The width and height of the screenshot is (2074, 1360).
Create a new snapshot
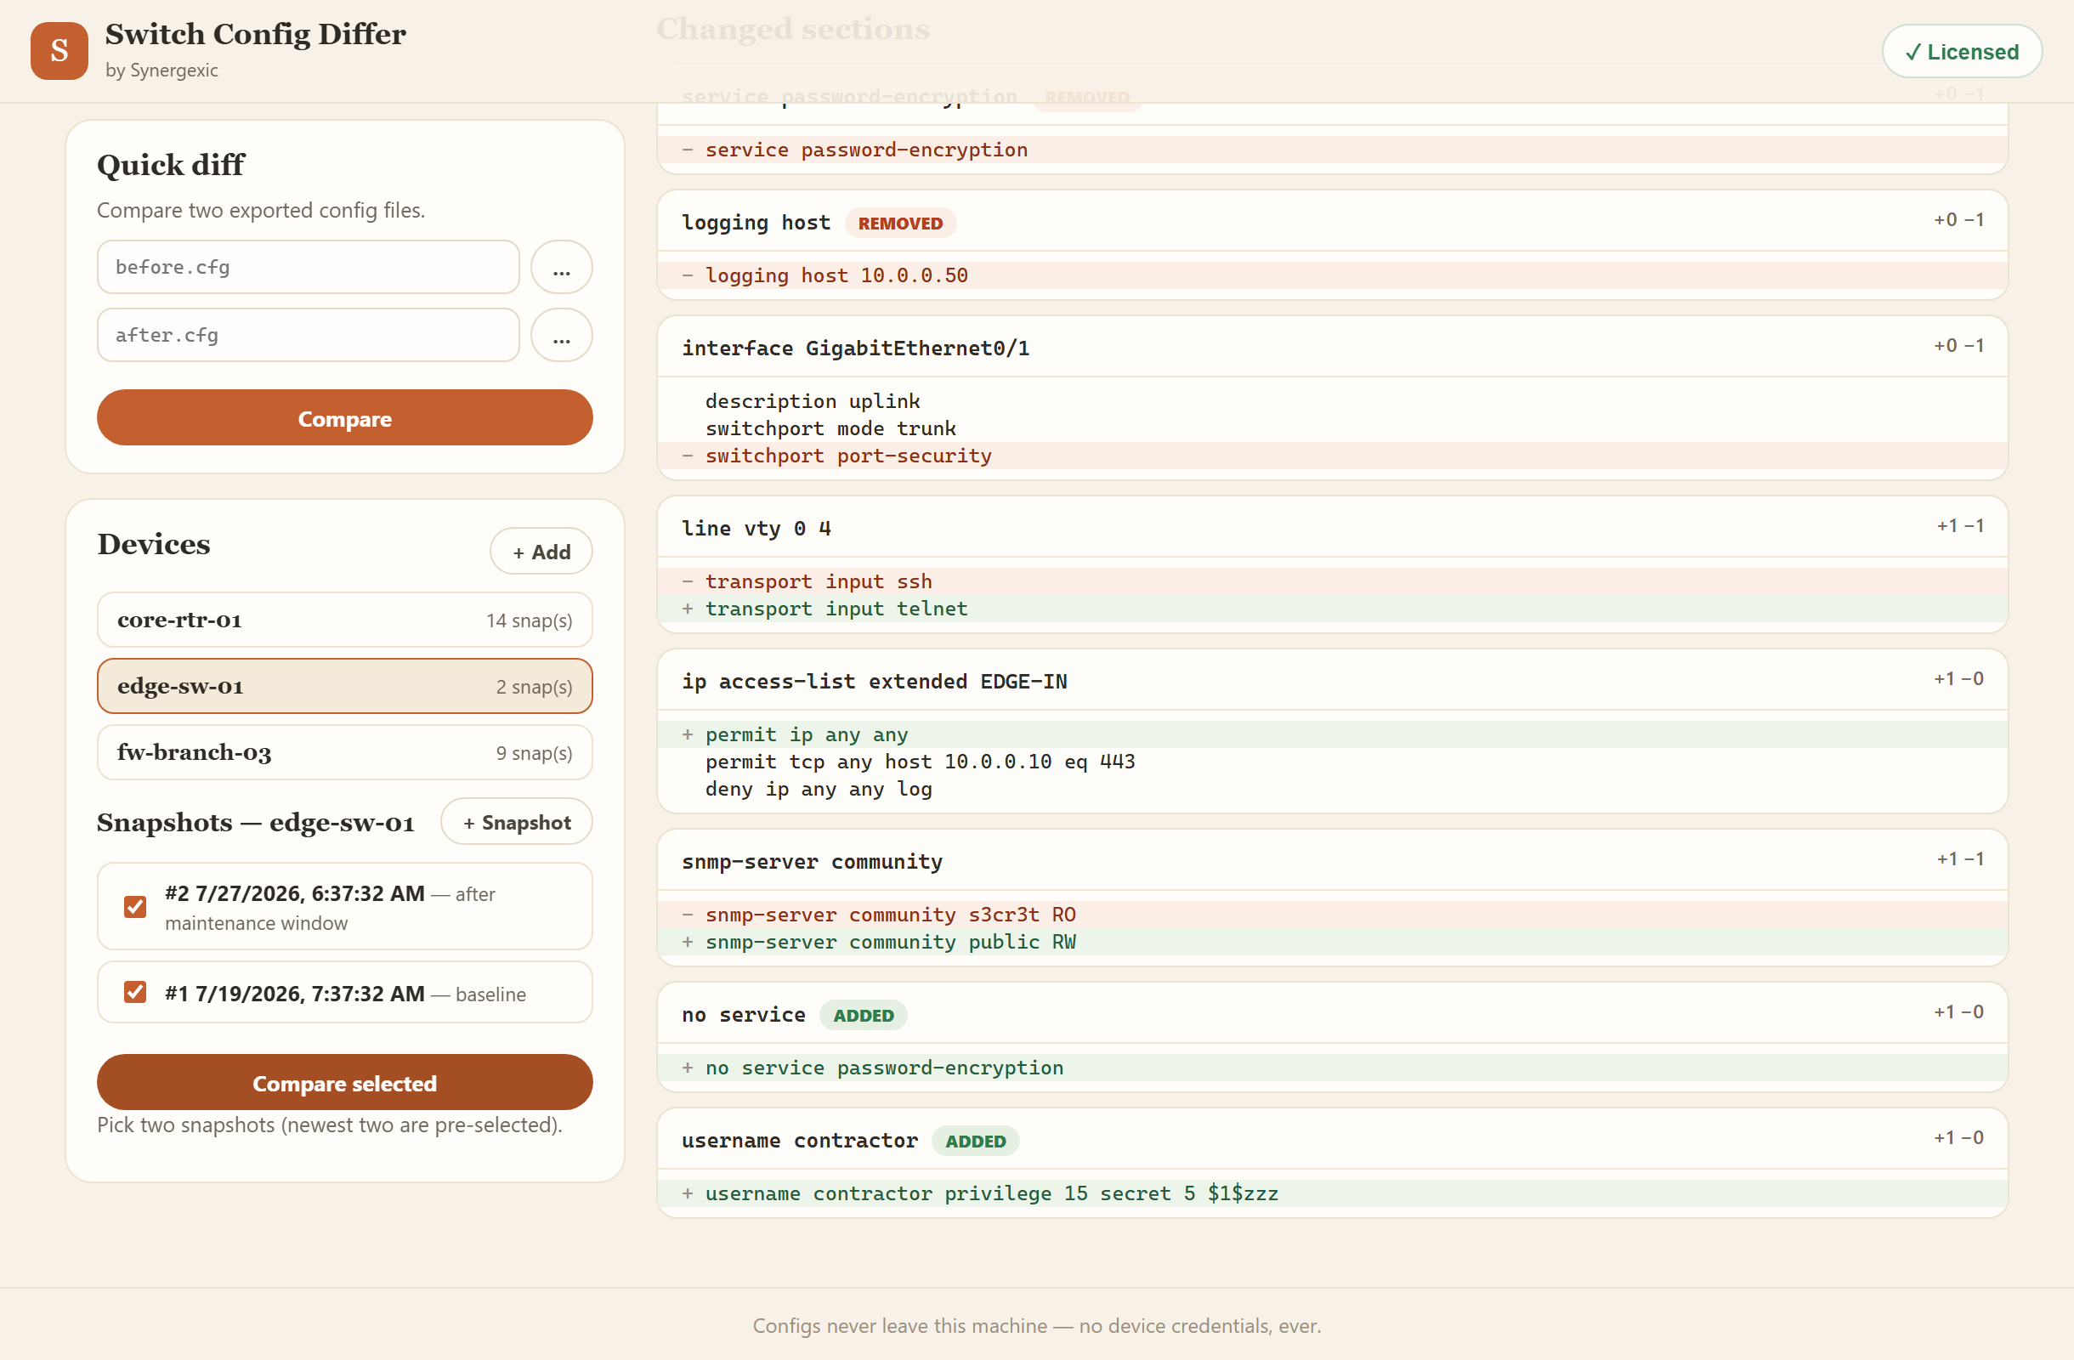click(x=517, y=822)
